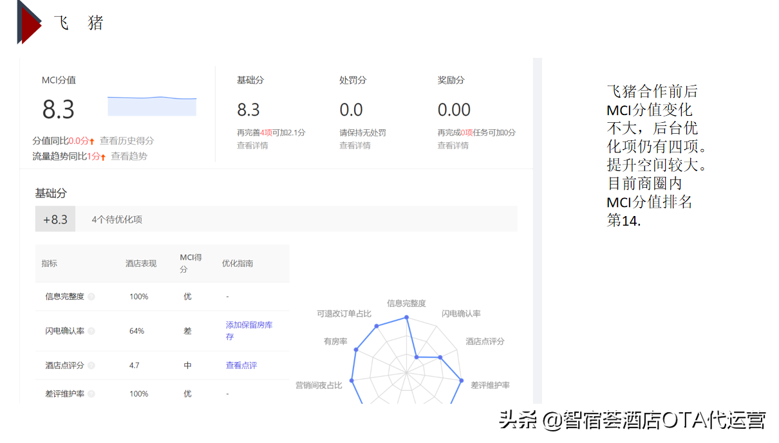Click the 4个待优化项 label

click(x=117, y=219)
